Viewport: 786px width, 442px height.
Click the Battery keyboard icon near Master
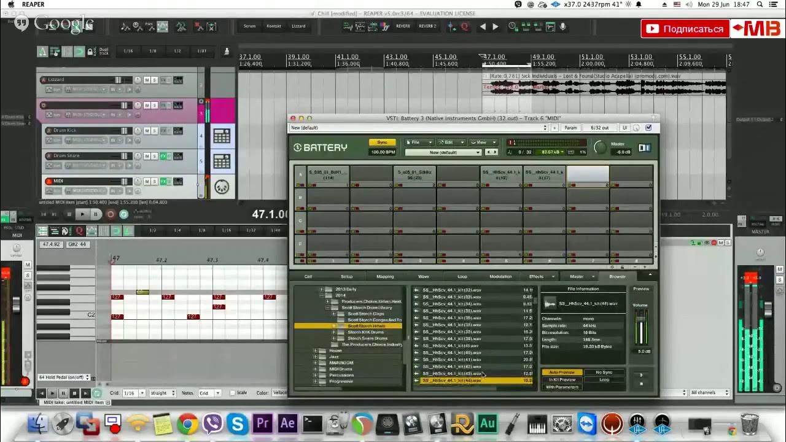pos(644,147)
